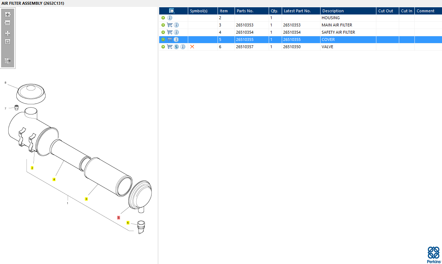442x264 pixels.
Task: Select the SAFETY AIR FILTER description cell
Action: tap(348, 32)
